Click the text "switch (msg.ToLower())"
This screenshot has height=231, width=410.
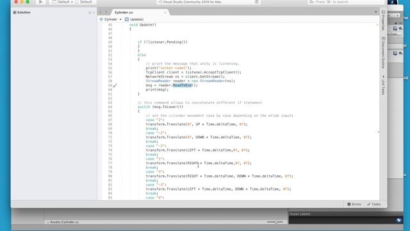pyautogui.click(x=160, y=107)
